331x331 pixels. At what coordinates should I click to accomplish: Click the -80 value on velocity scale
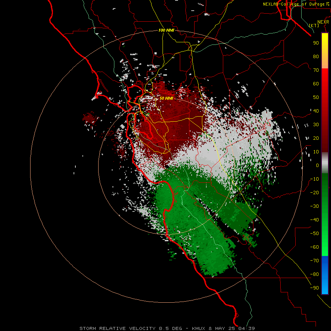click(x=314, y=274)
